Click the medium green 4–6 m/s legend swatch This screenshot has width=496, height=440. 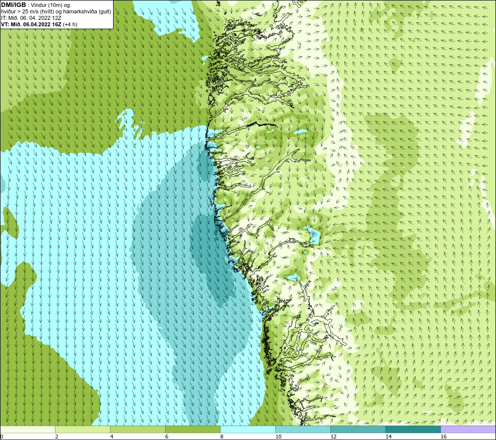pyautogui.click(x=138, y=429)
